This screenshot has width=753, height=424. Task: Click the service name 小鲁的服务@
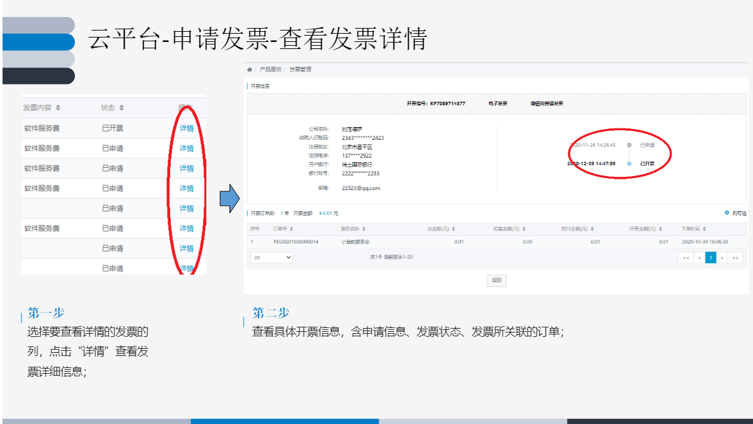[356, 242]
